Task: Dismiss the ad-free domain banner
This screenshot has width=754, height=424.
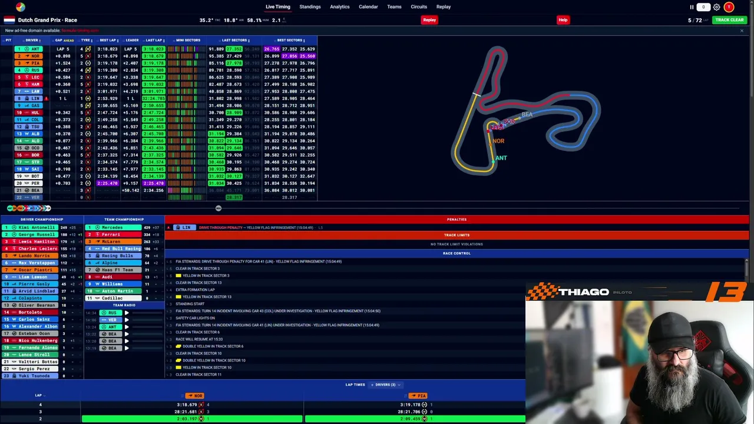Action: [742, 31]
